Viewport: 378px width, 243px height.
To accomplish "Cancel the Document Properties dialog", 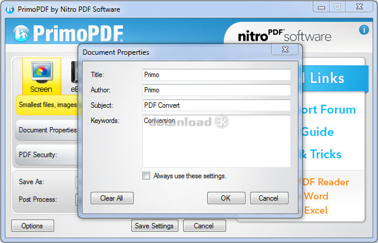I will (269, 198).
